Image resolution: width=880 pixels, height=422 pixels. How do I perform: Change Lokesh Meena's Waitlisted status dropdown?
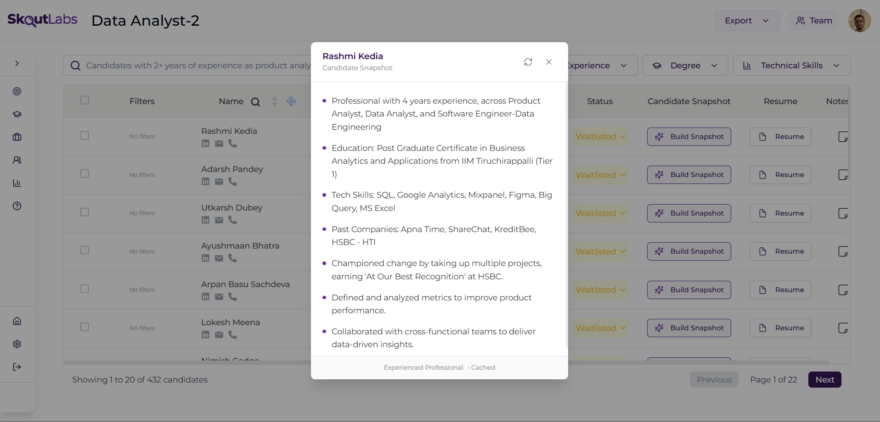coord(600,328)
